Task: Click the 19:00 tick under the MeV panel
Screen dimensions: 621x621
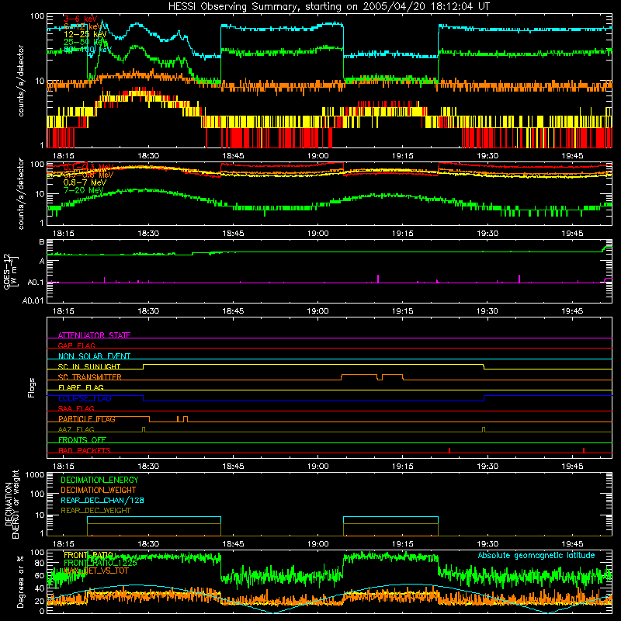Action: [318, 234]
